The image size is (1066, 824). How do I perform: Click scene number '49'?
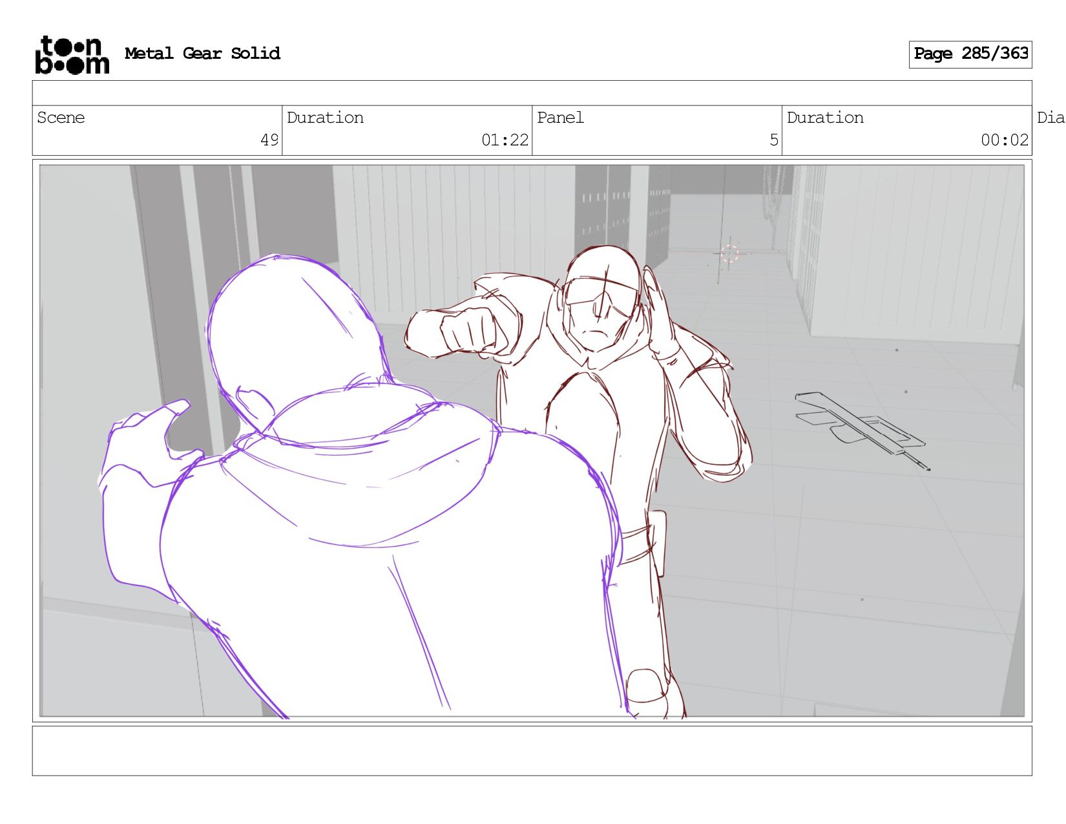click(269, 140)
